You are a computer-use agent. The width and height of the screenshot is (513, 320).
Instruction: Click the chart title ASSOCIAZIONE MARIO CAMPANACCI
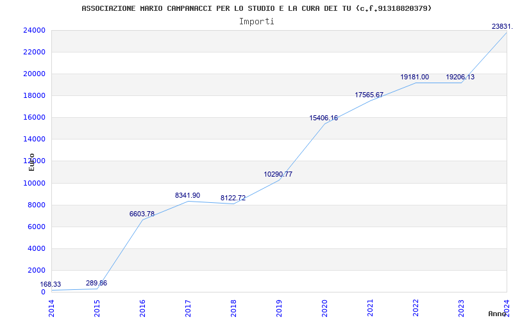pos(256,8)
